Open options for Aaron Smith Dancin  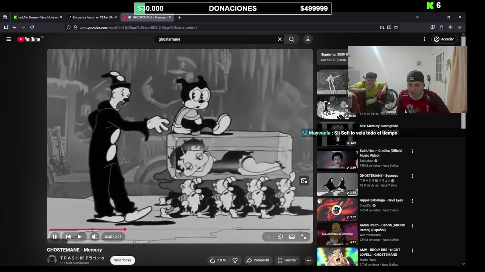(x=412, y=226)
